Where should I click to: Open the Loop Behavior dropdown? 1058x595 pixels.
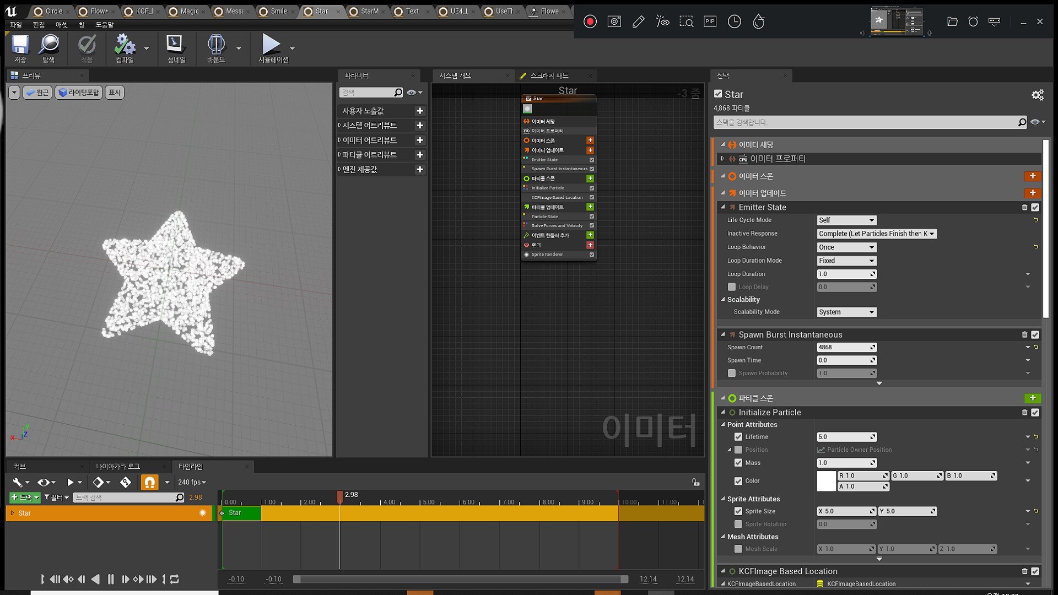(x=846, y=247)
